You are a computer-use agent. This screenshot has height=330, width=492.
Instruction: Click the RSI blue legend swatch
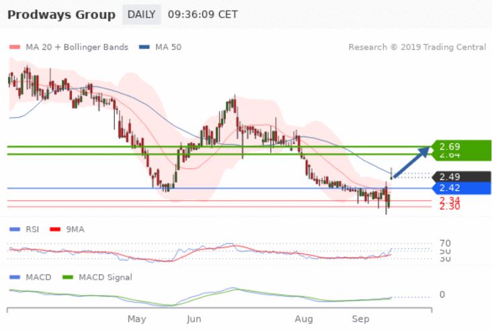pos(15,229)
